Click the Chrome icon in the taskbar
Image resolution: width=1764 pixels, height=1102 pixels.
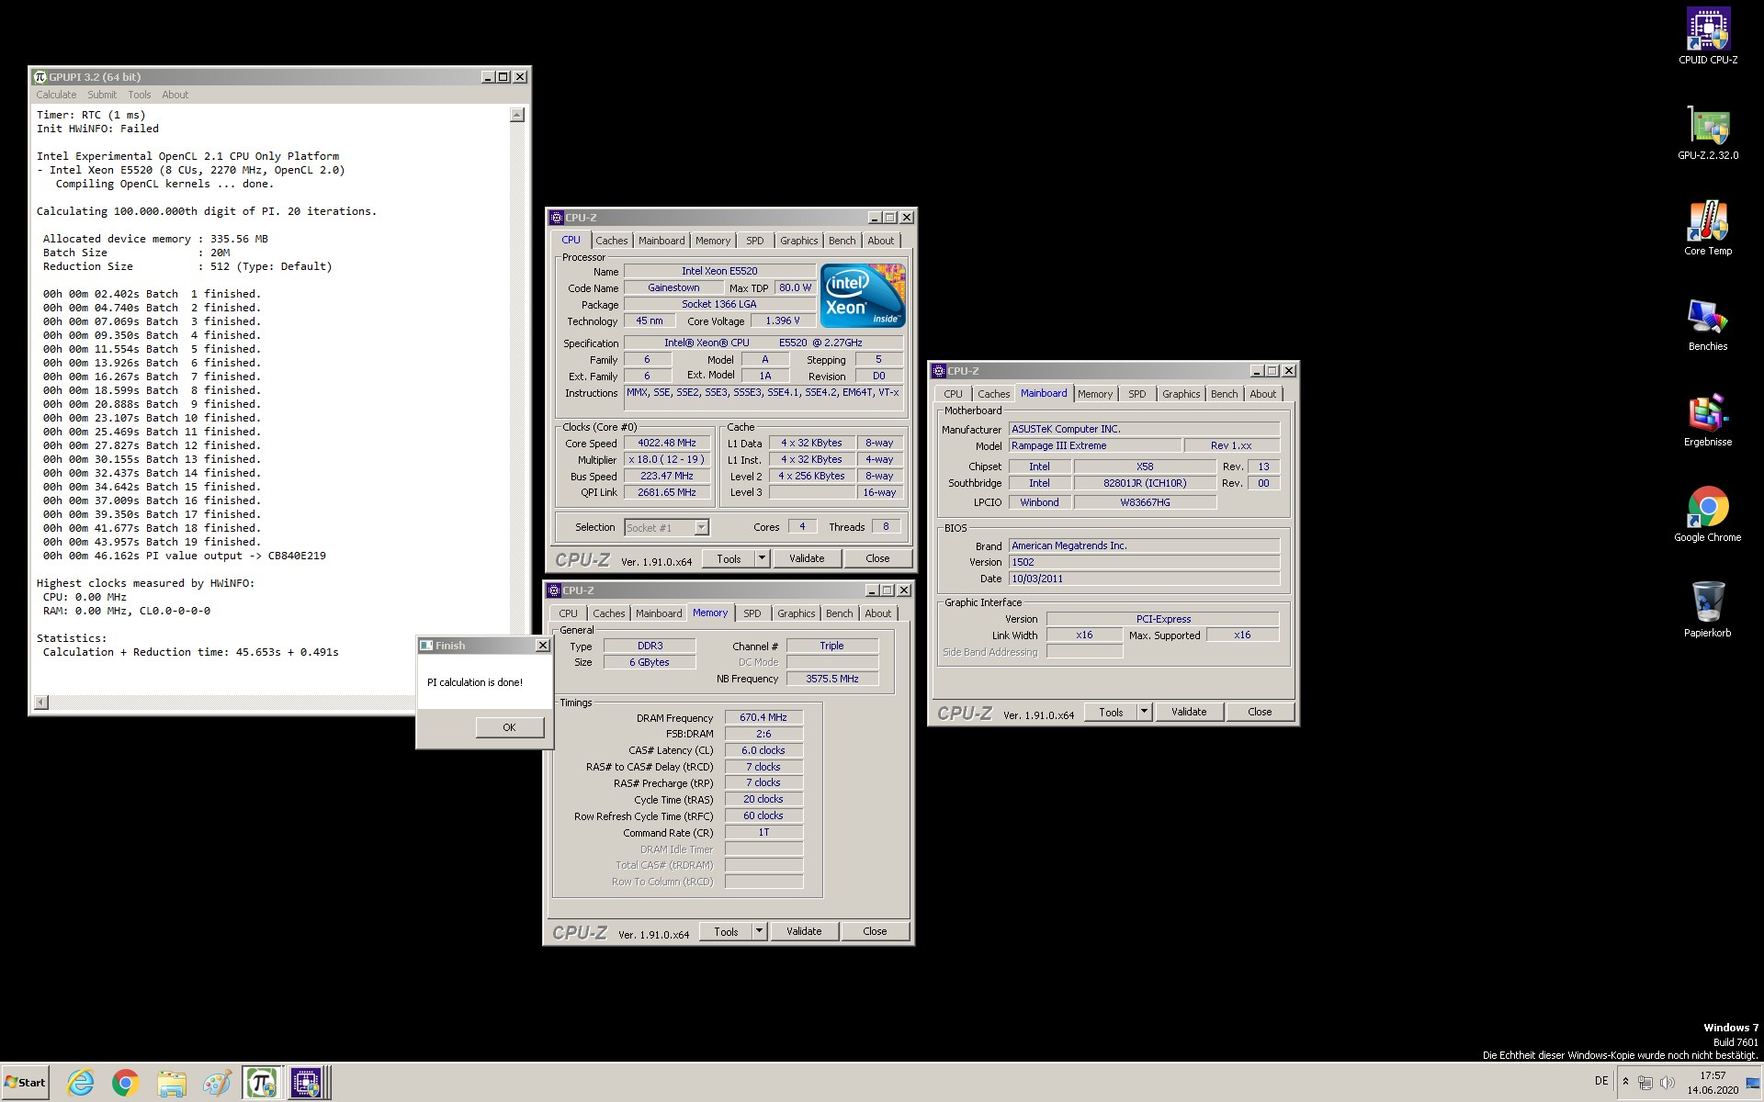(126, 1083)
